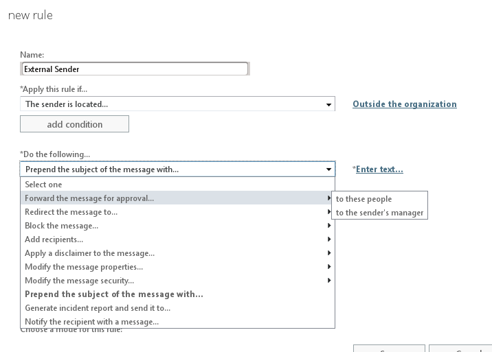
Task: Expand submenu arrow for 'Block the message...'
Action: click(x=329, y=225)
